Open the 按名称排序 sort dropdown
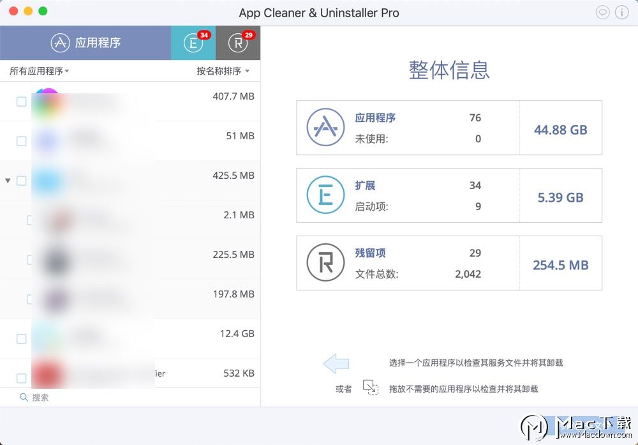Screen dimensions: 638x445 point(223,72)
